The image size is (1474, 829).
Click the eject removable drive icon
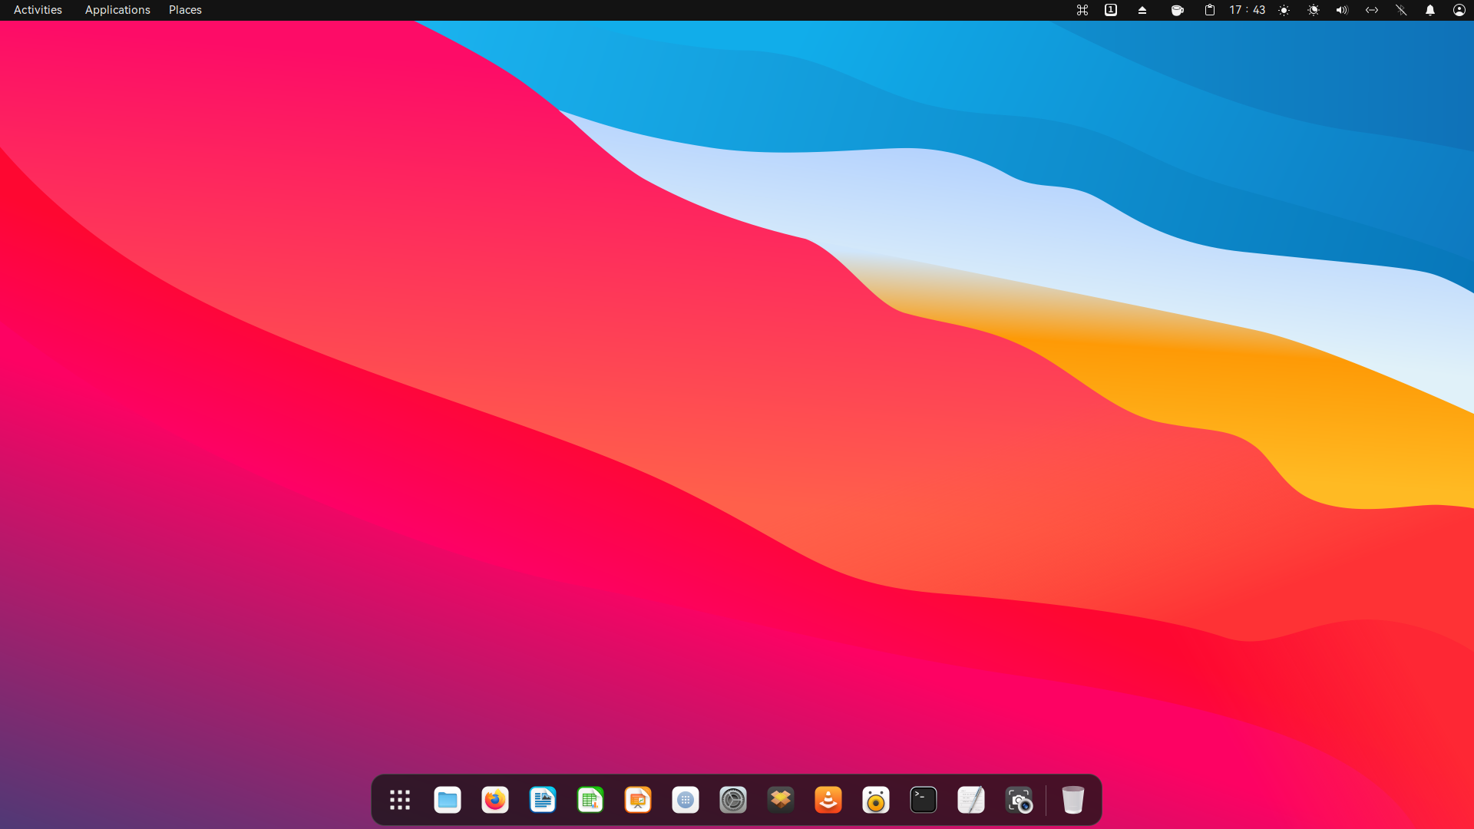[1142, 10]
